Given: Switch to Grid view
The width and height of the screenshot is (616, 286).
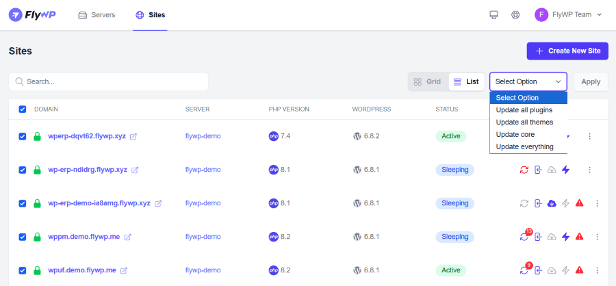Looking at the screenshot, I should pos(427,81).
